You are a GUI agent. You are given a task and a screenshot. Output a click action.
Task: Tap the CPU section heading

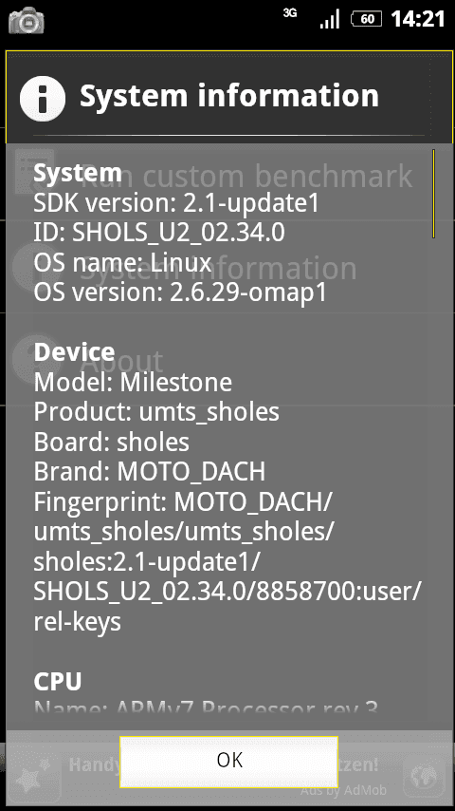[57, 682]
